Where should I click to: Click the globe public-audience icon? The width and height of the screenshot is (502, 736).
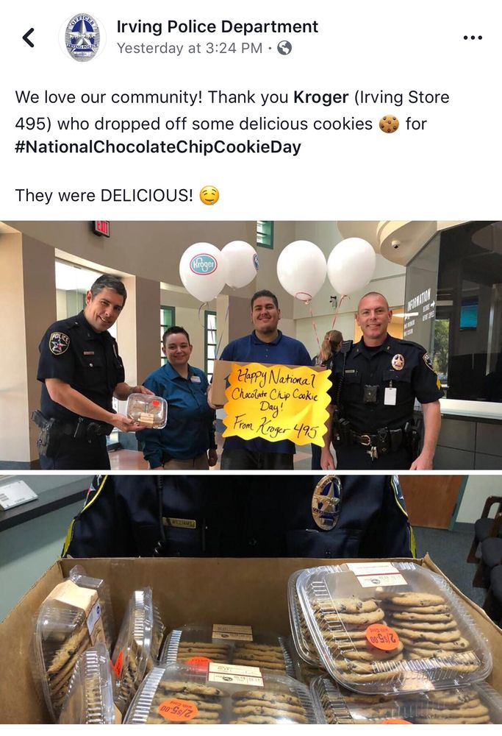pos(284,48)
